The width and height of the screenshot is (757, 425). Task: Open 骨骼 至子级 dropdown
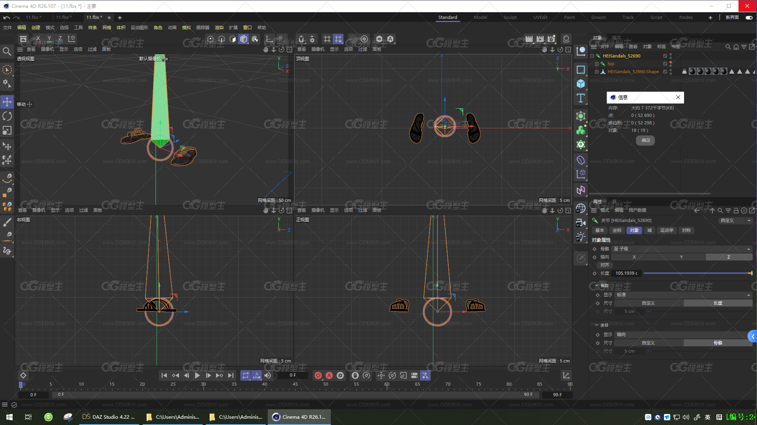click(682, 249)
